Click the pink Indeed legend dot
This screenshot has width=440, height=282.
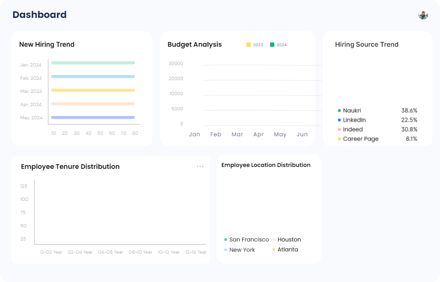(x=339, y=130)
